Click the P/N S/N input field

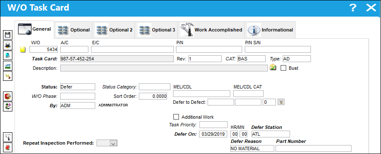[278, 49]
